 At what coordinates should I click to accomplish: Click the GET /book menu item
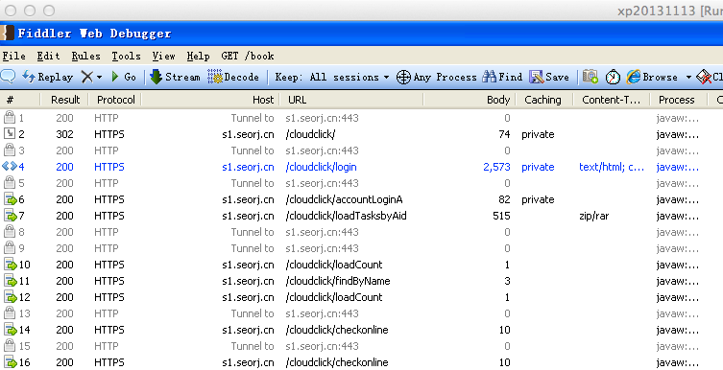click(x=248, y=57)
